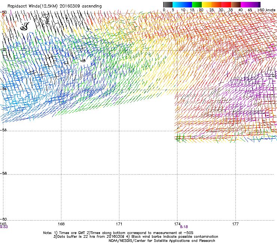Click the 168 longitude axis label

(61, 224)
